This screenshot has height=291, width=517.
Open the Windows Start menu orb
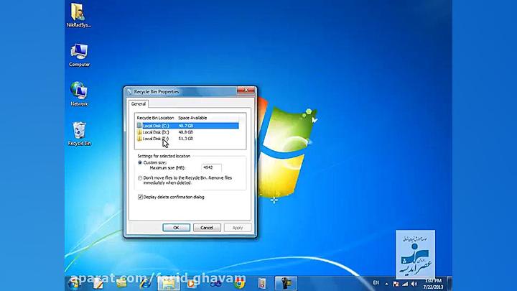(74, 283)
